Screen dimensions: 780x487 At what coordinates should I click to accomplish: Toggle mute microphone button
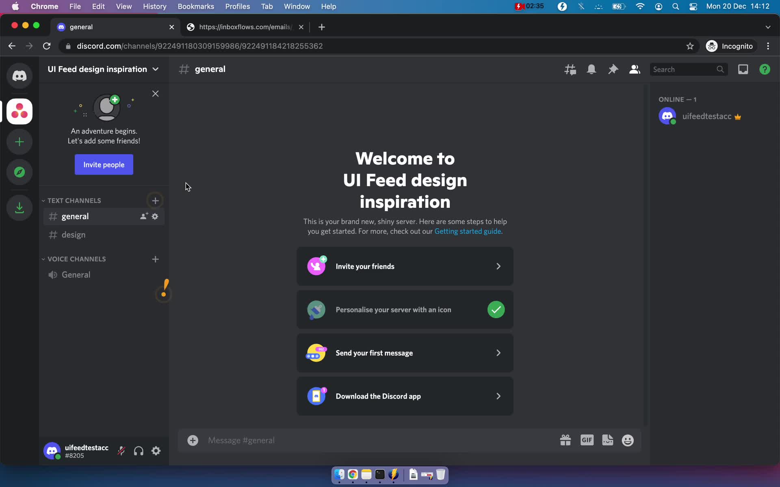click(121, 451)
